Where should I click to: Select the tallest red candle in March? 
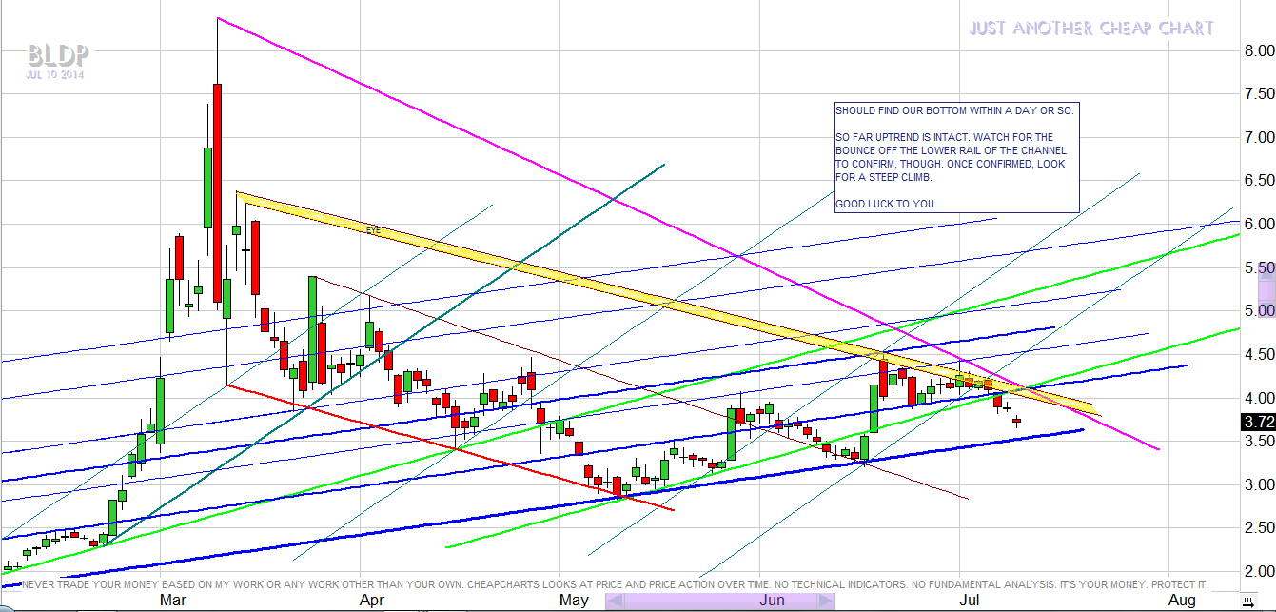(x=217, y=192)
